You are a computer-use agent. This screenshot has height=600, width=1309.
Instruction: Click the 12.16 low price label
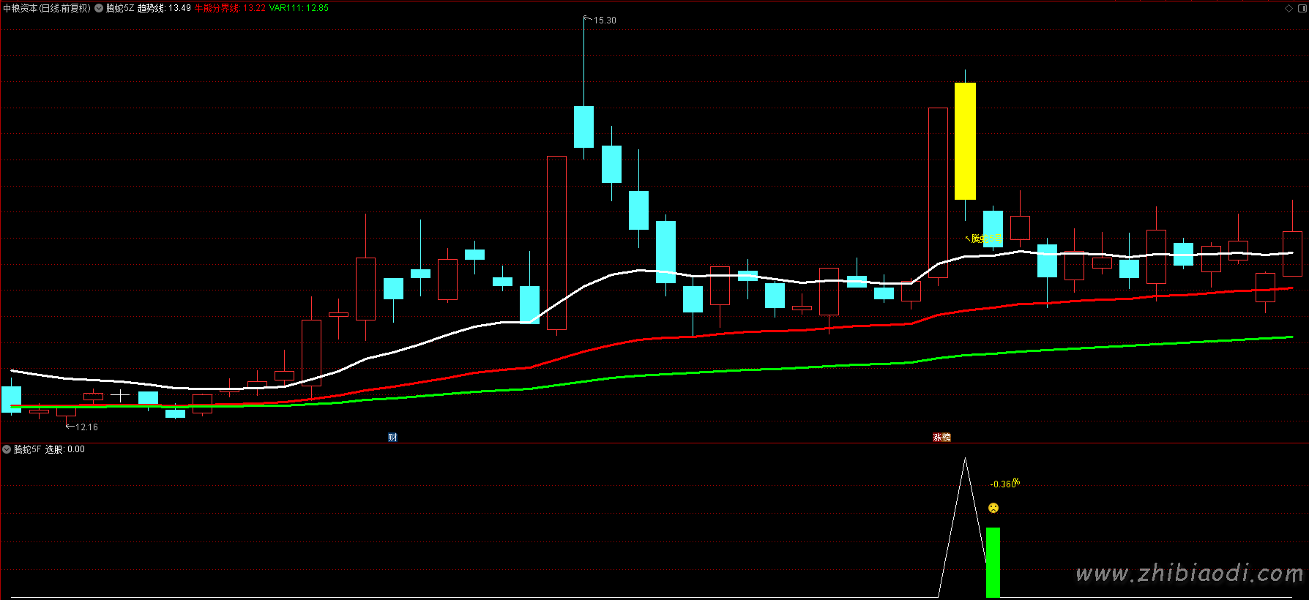[x=86, y=427]
